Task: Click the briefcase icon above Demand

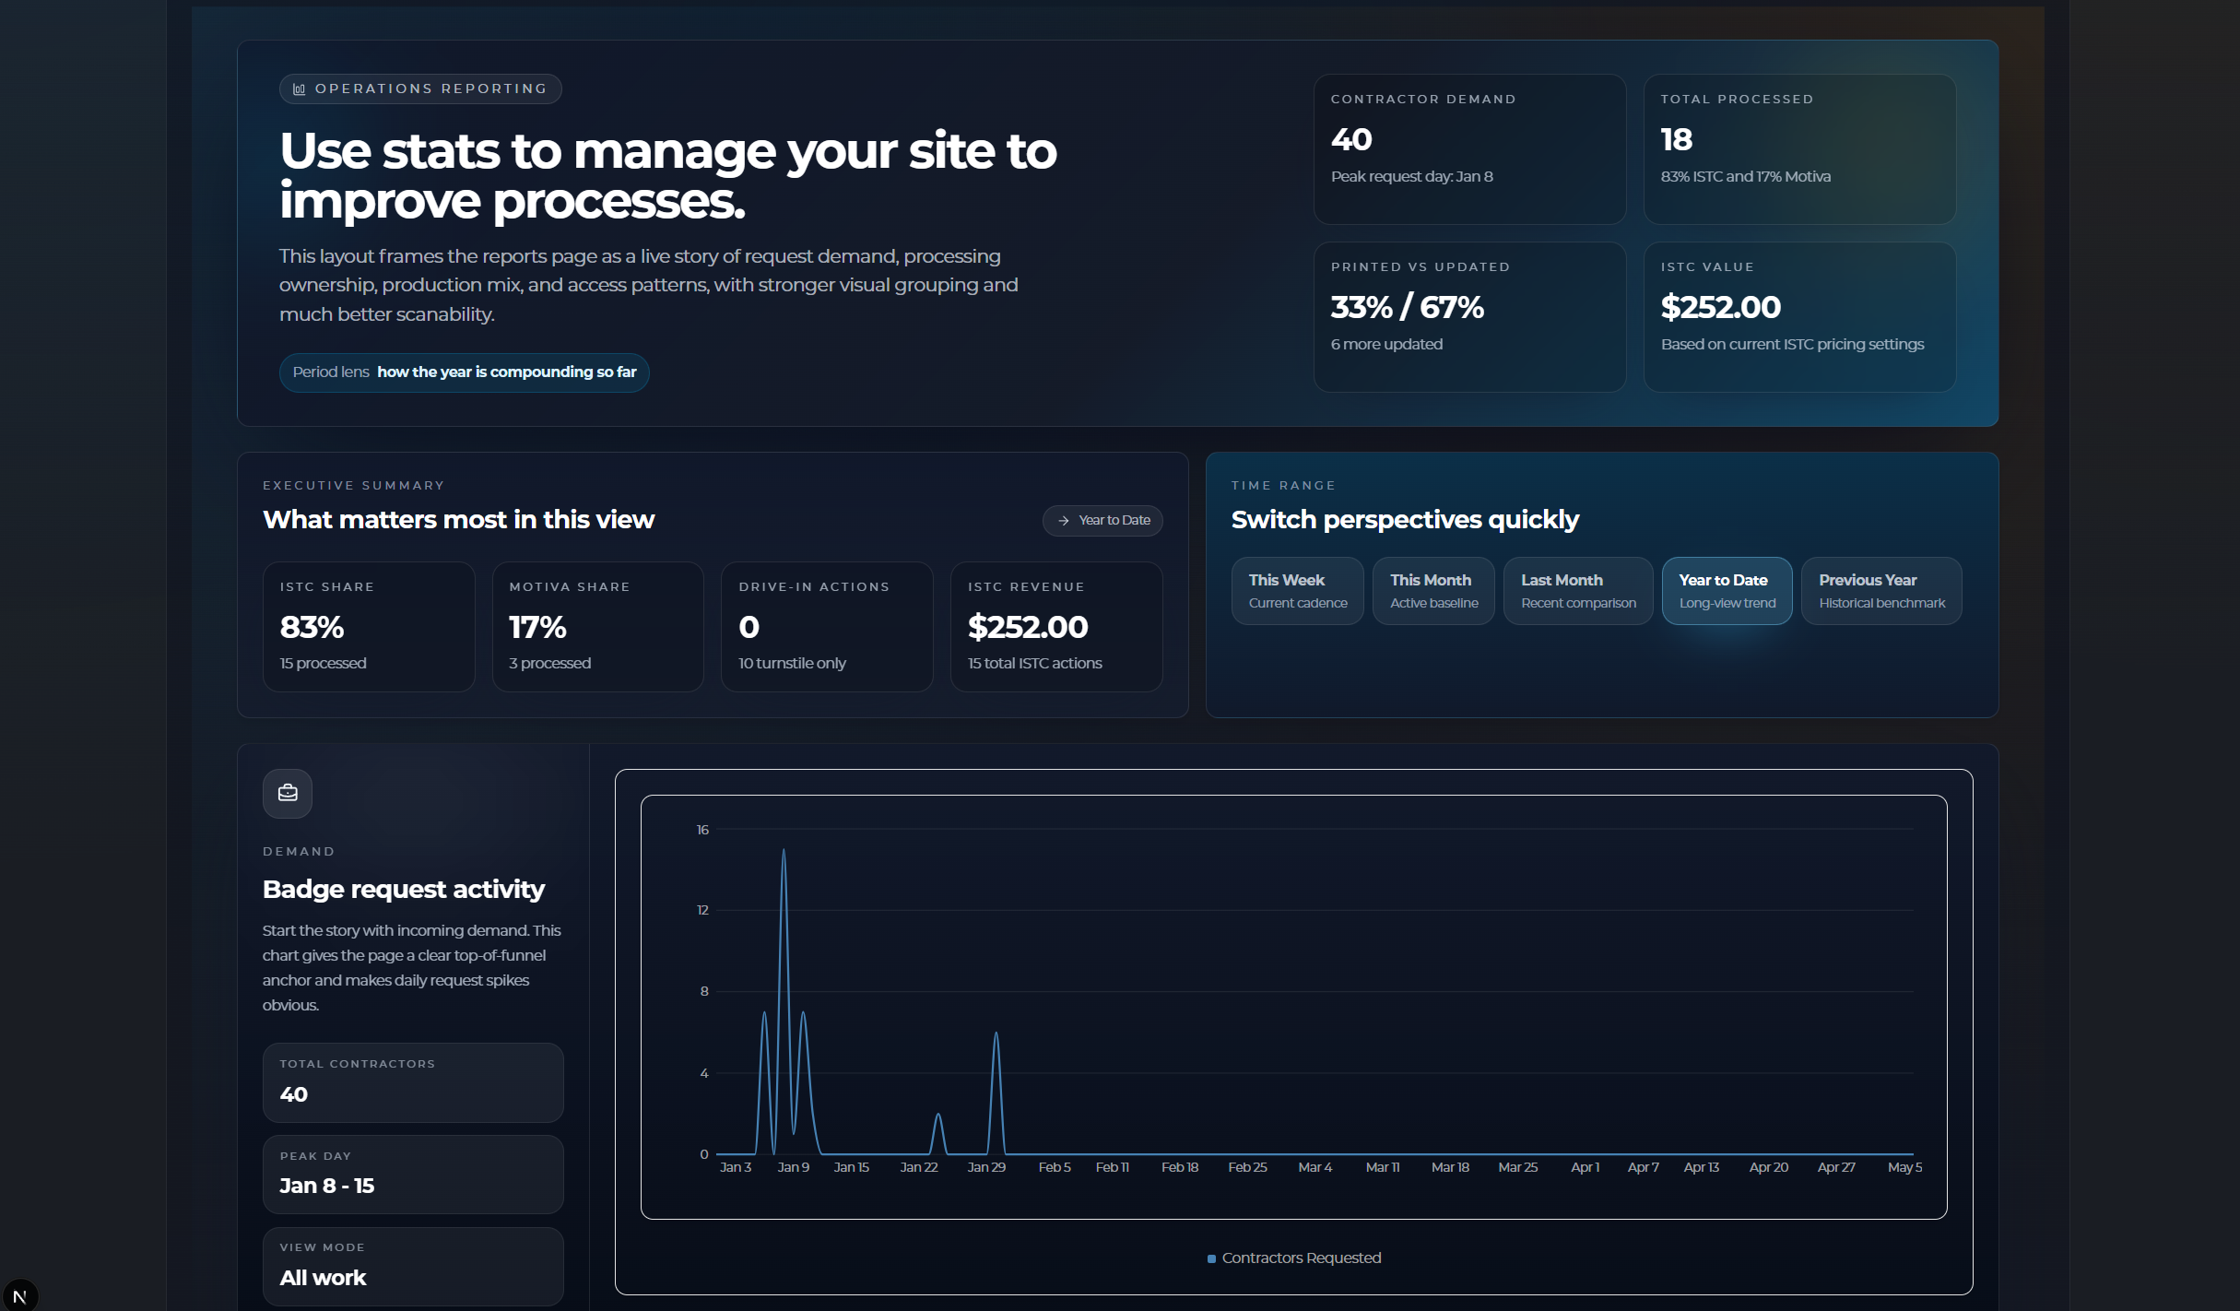Action: (x=288, y=793)
